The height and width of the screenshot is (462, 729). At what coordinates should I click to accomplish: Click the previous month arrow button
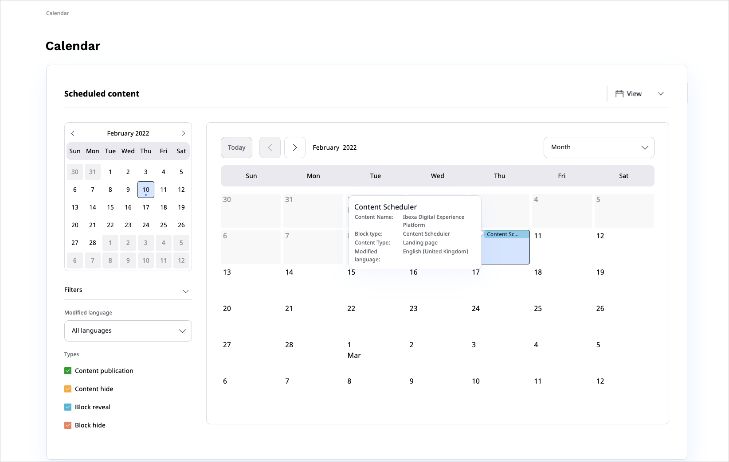[270, 148]
